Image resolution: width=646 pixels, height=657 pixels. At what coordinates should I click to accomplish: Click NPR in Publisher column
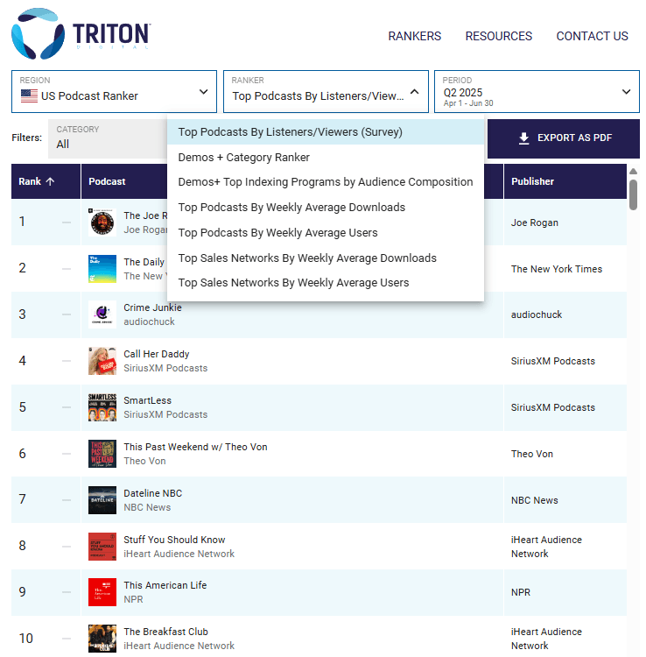click(521, 592)
